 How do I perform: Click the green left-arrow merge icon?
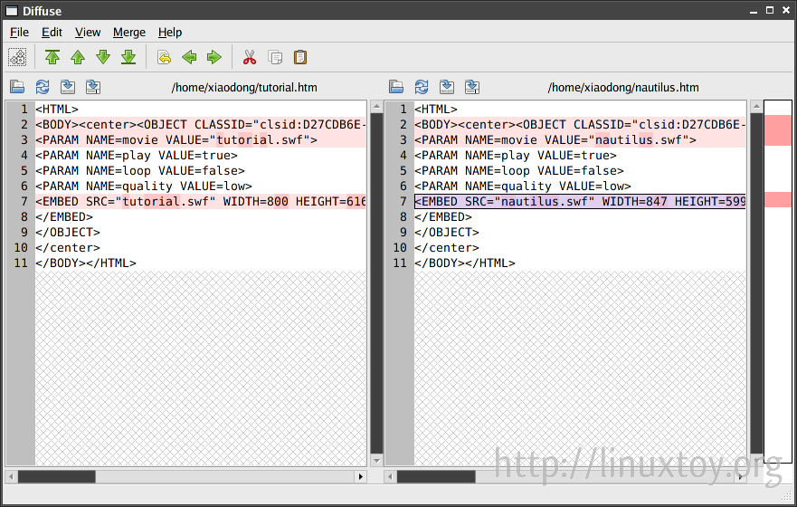(x=189, y=57)
